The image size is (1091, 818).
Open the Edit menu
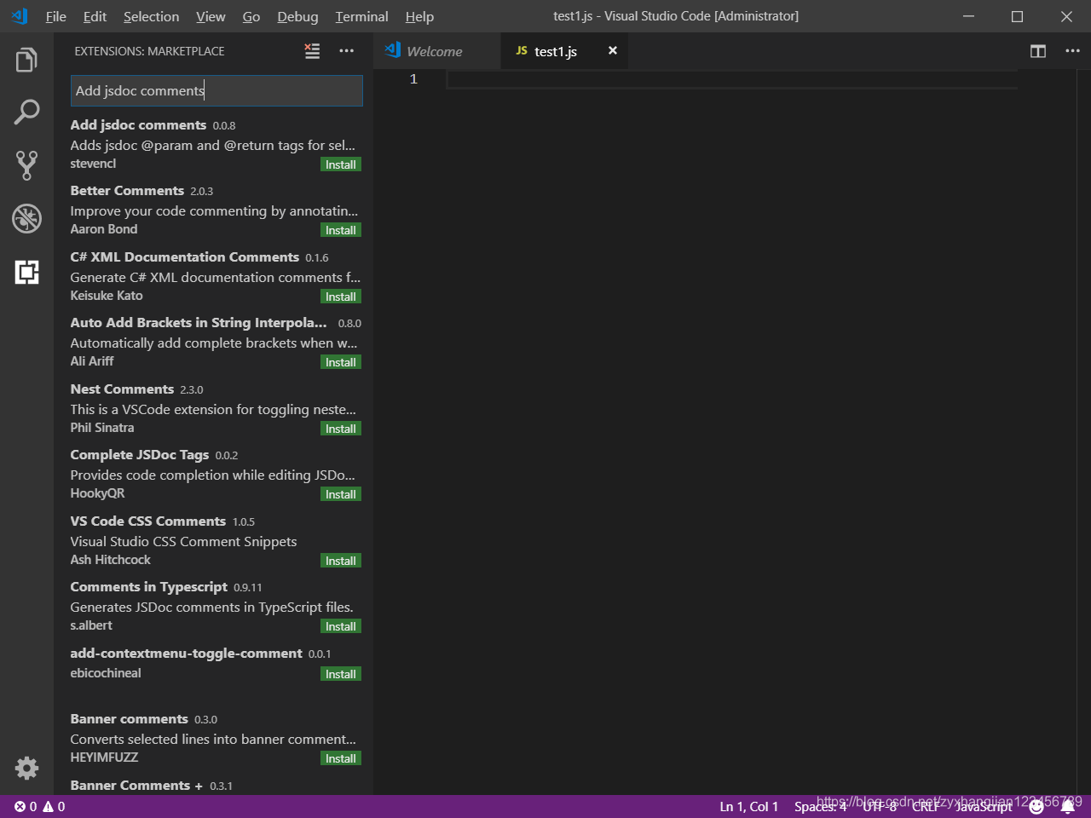click(95, 16)
